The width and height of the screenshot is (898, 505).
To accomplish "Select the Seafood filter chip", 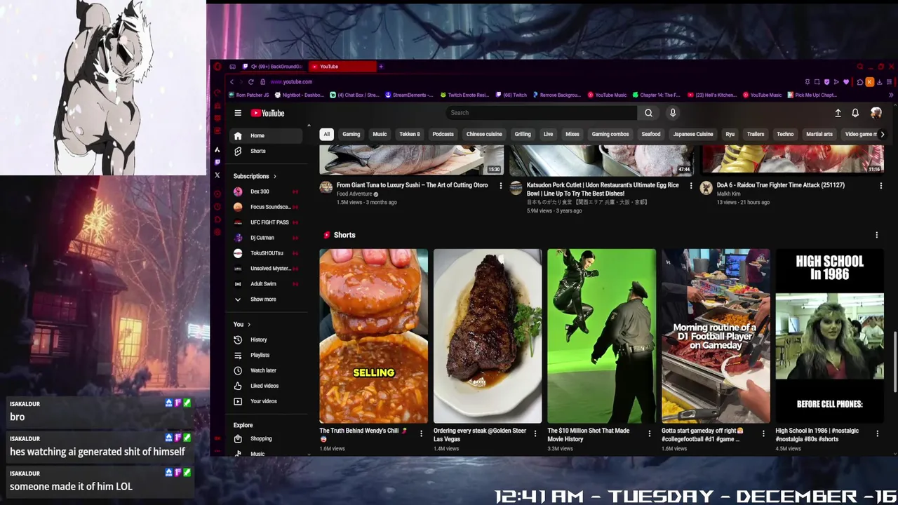I will tap(651, 134).
